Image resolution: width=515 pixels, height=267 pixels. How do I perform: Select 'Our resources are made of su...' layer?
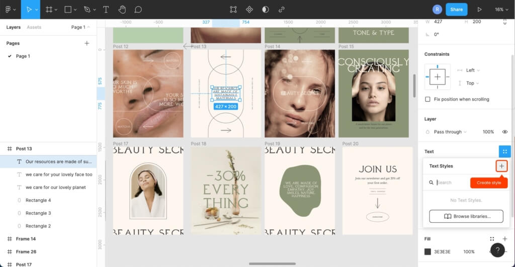click(x=48, y=161)
